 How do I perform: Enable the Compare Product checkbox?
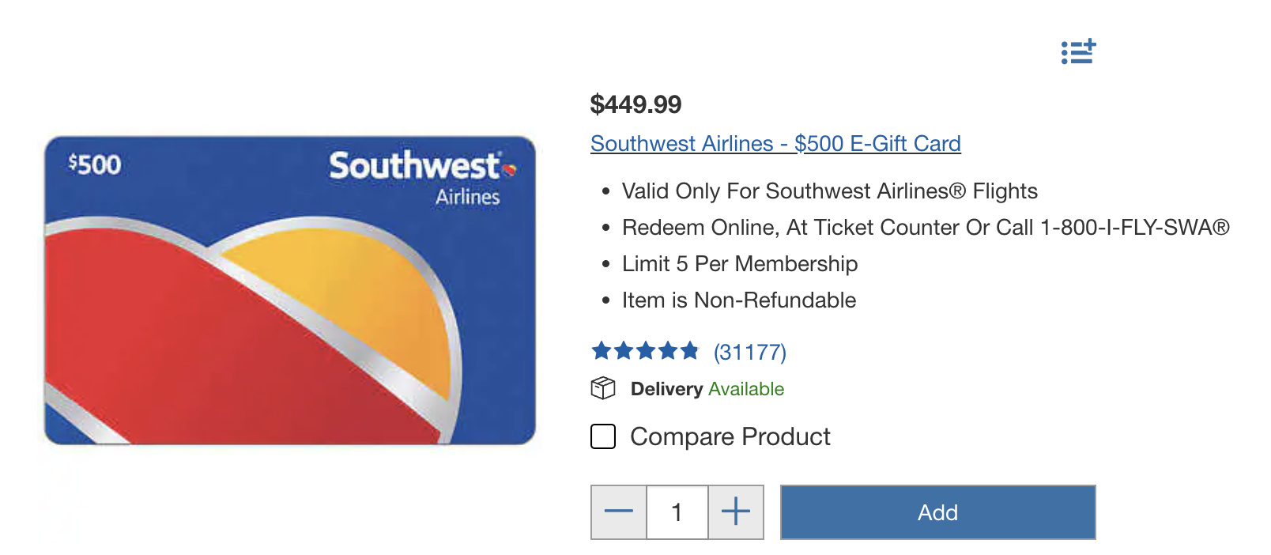click(603, 436)
